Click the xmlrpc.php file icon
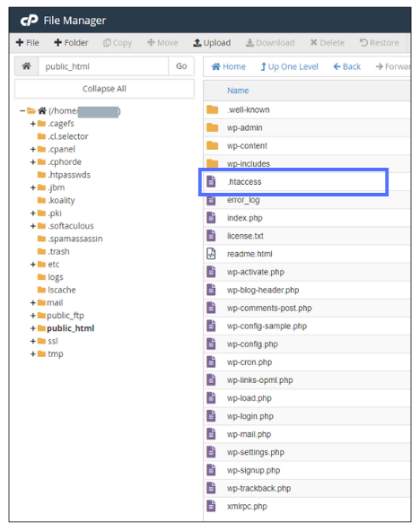This screenshot has height=531, width=420. pyautogui.click(x=211, y=506)
